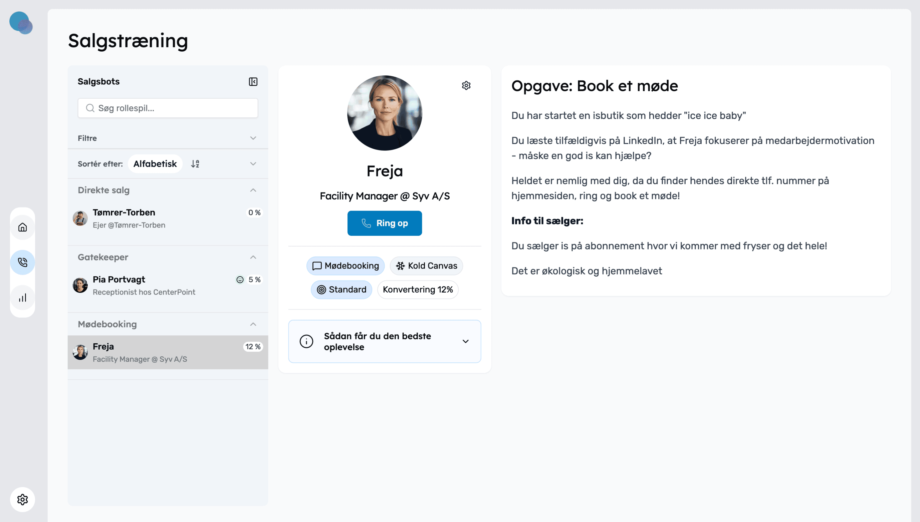Viewport: 920px width, 522px height.
Task: Select Tømrer-Torben from the bot list
Action: [168, 218]
